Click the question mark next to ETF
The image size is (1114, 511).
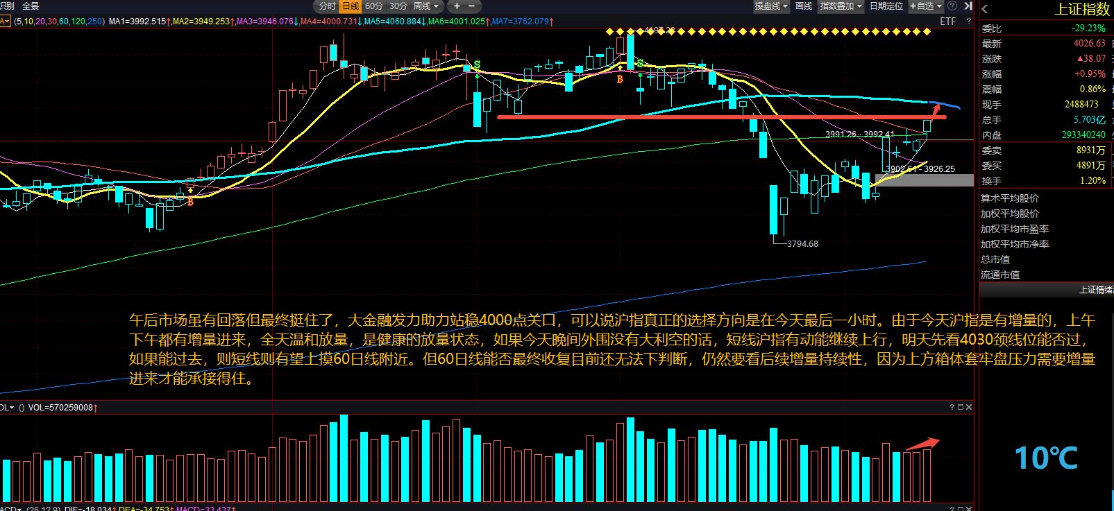click(968, 21)
